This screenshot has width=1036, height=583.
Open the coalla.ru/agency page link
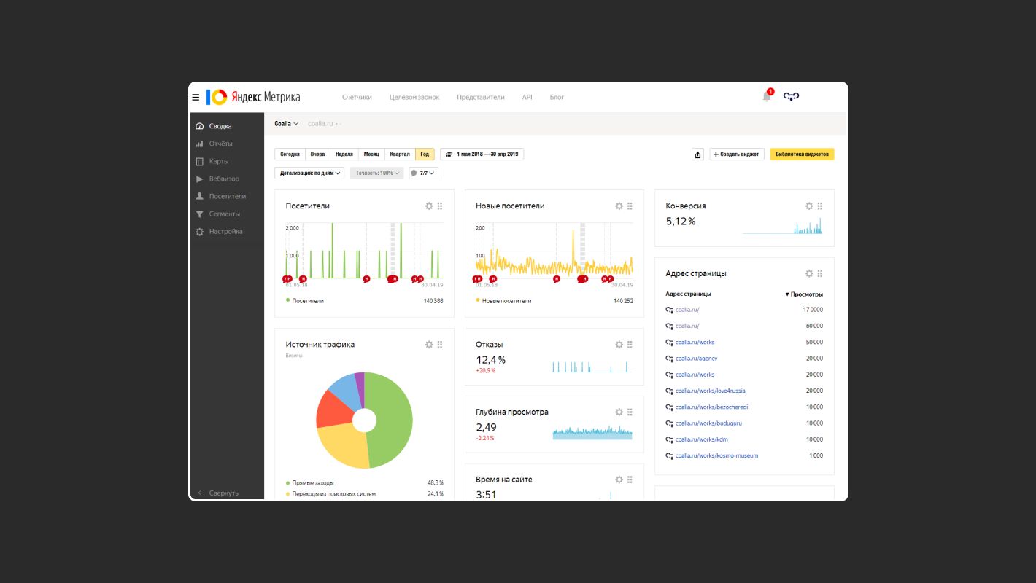696,359
